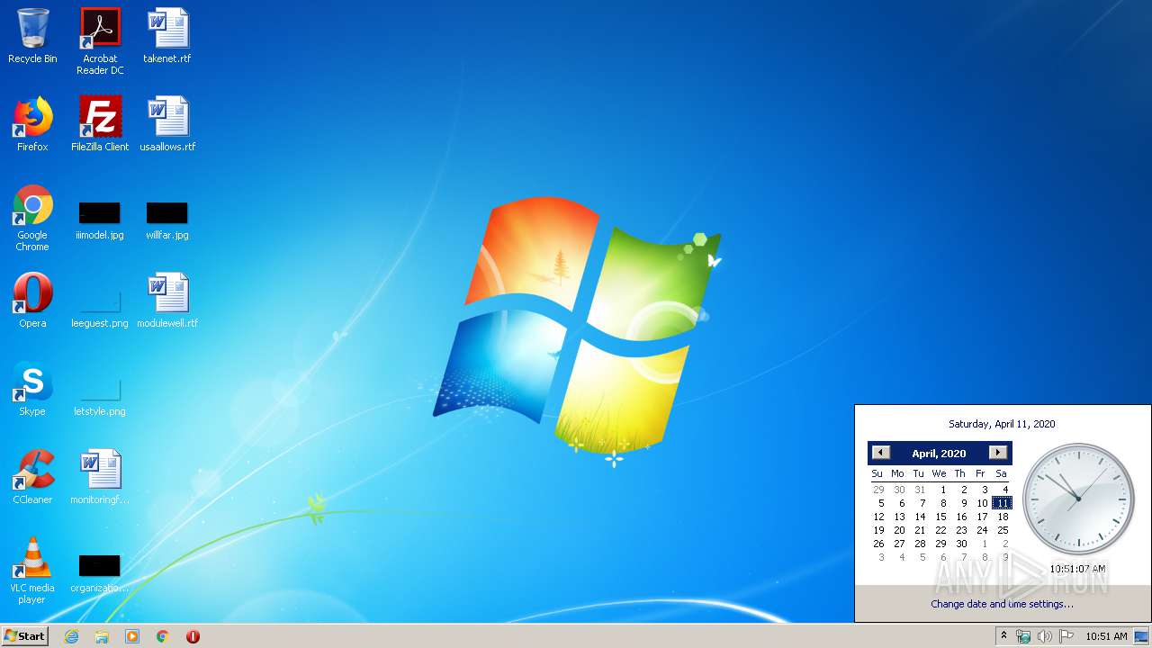Select the Firefox desktop shortcut
Viewport: 1152px width, 648px height.
(32, 124)
